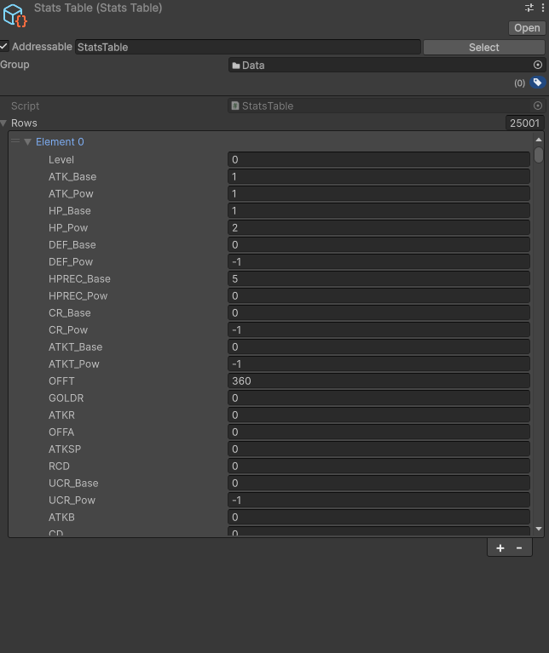Edit the CR_Base value field

coord(379,313)
